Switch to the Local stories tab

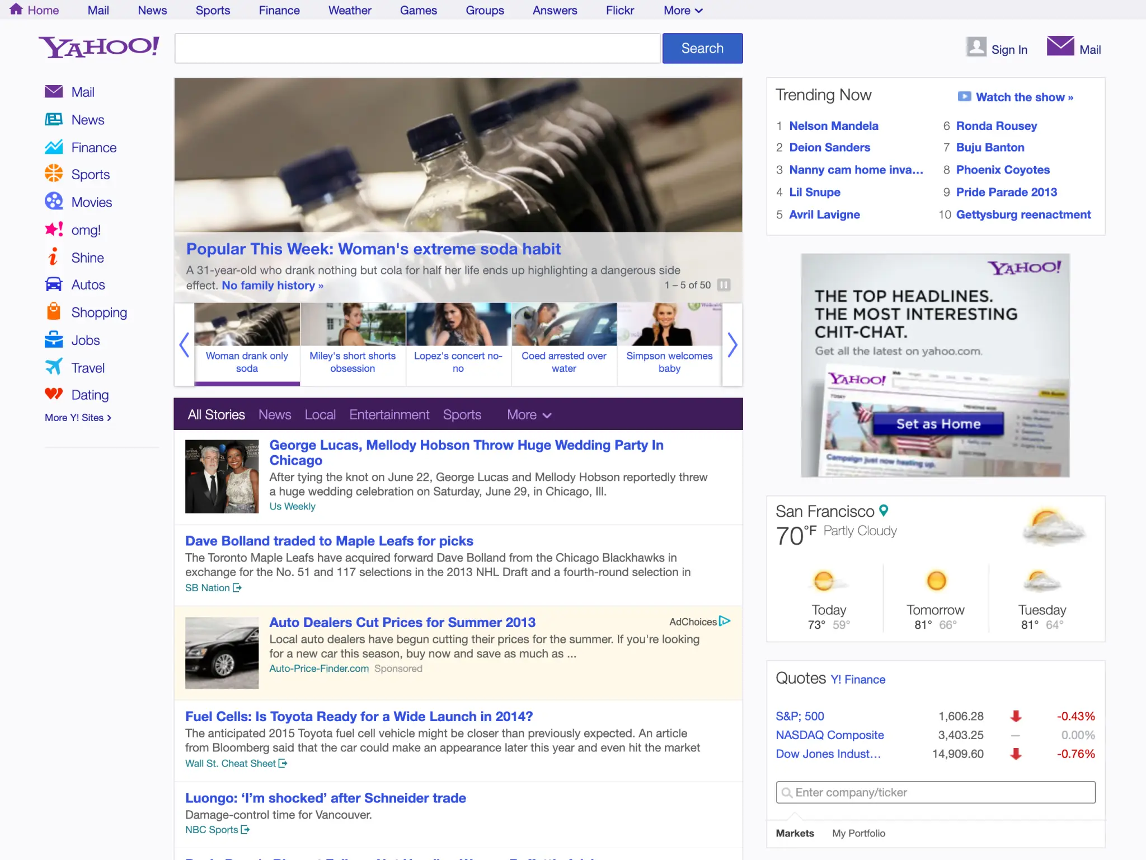click(320, 415)
